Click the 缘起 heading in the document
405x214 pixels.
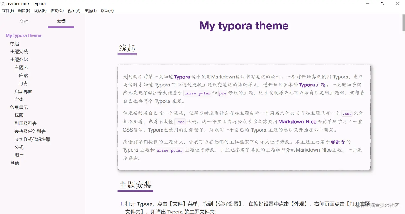(127, 48)
